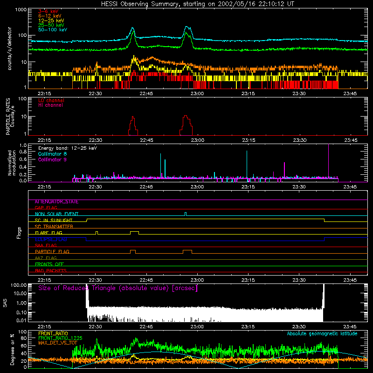Screen dimensions: 373x373
Task: Click the HI channel legend label
Action: pos(50,105)
